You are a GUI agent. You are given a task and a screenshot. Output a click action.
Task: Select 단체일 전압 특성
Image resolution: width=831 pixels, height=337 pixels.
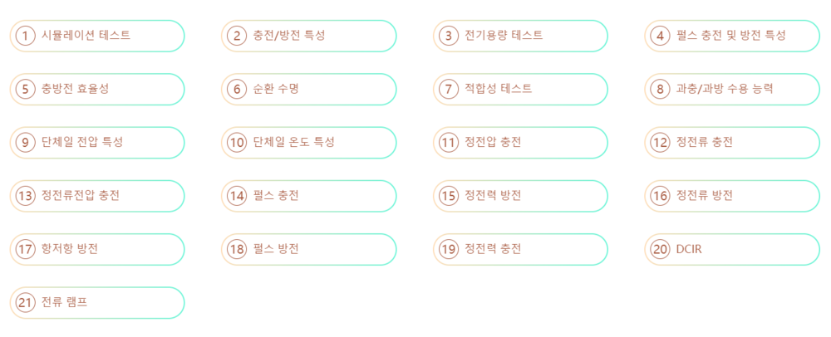(96, 142)
